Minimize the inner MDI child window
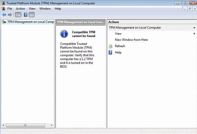This screenshot has width=197, height=134. tap(185, 9)
